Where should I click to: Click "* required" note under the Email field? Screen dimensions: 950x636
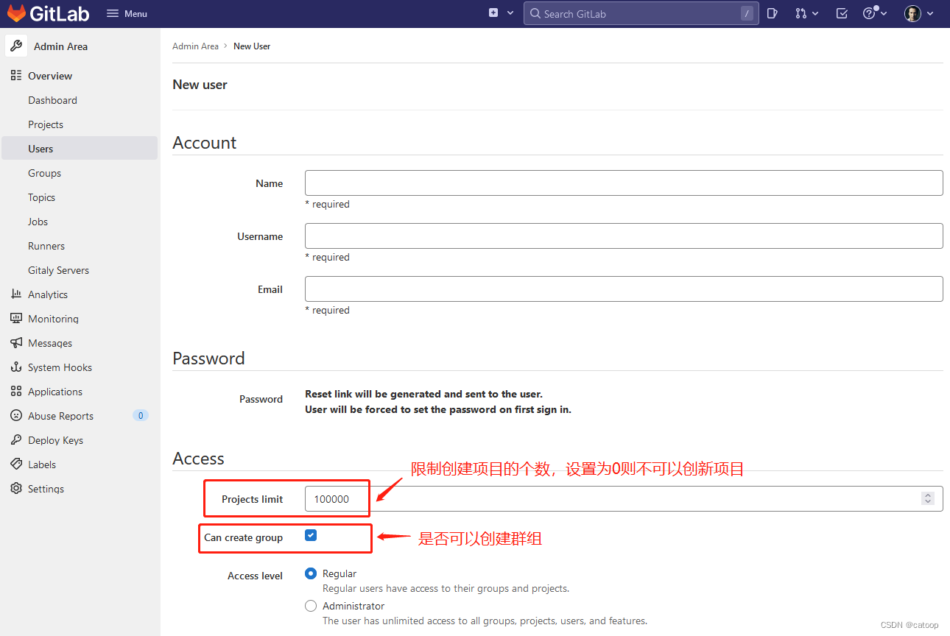point(327,310)
